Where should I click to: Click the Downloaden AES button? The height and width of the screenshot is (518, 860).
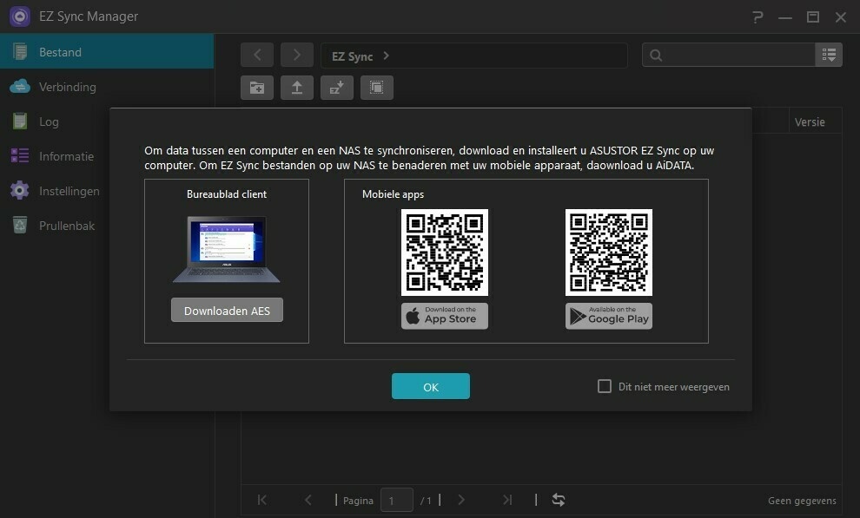coord(227,311)
